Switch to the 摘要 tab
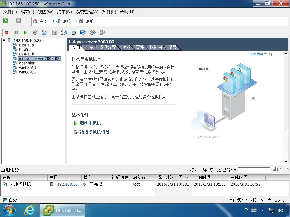 pyautogui.click(x=89, y=47)
